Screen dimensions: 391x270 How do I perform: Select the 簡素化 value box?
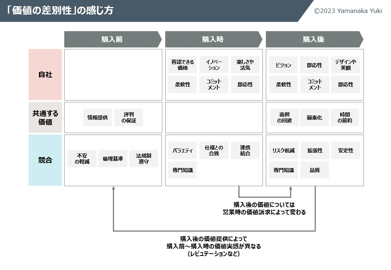tap(315, 117)
